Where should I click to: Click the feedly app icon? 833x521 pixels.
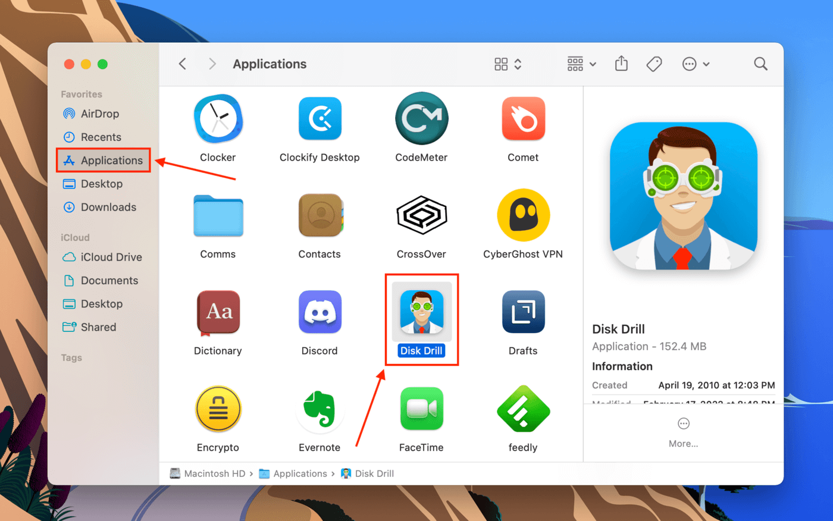click(x=523, y=409)
